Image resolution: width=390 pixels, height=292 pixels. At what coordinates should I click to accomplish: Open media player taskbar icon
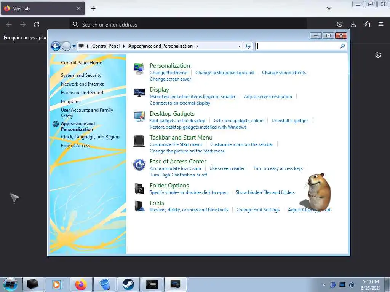click(57, 284)
